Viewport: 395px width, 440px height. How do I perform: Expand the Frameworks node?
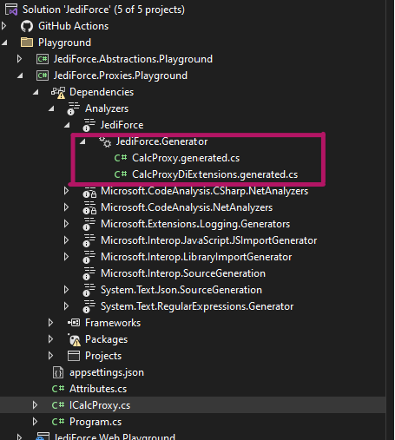pos(50,323)
